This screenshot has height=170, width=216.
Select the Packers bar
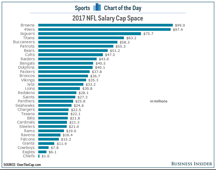(x=64, y=72)
